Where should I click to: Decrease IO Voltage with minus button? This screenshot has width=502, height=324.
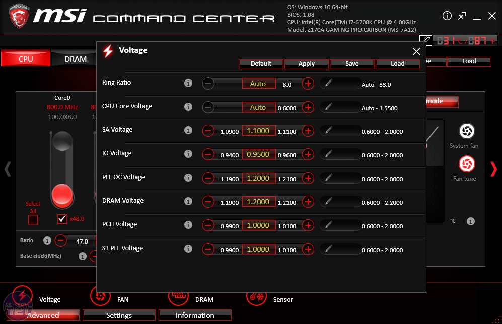click(x=208, y=154)
